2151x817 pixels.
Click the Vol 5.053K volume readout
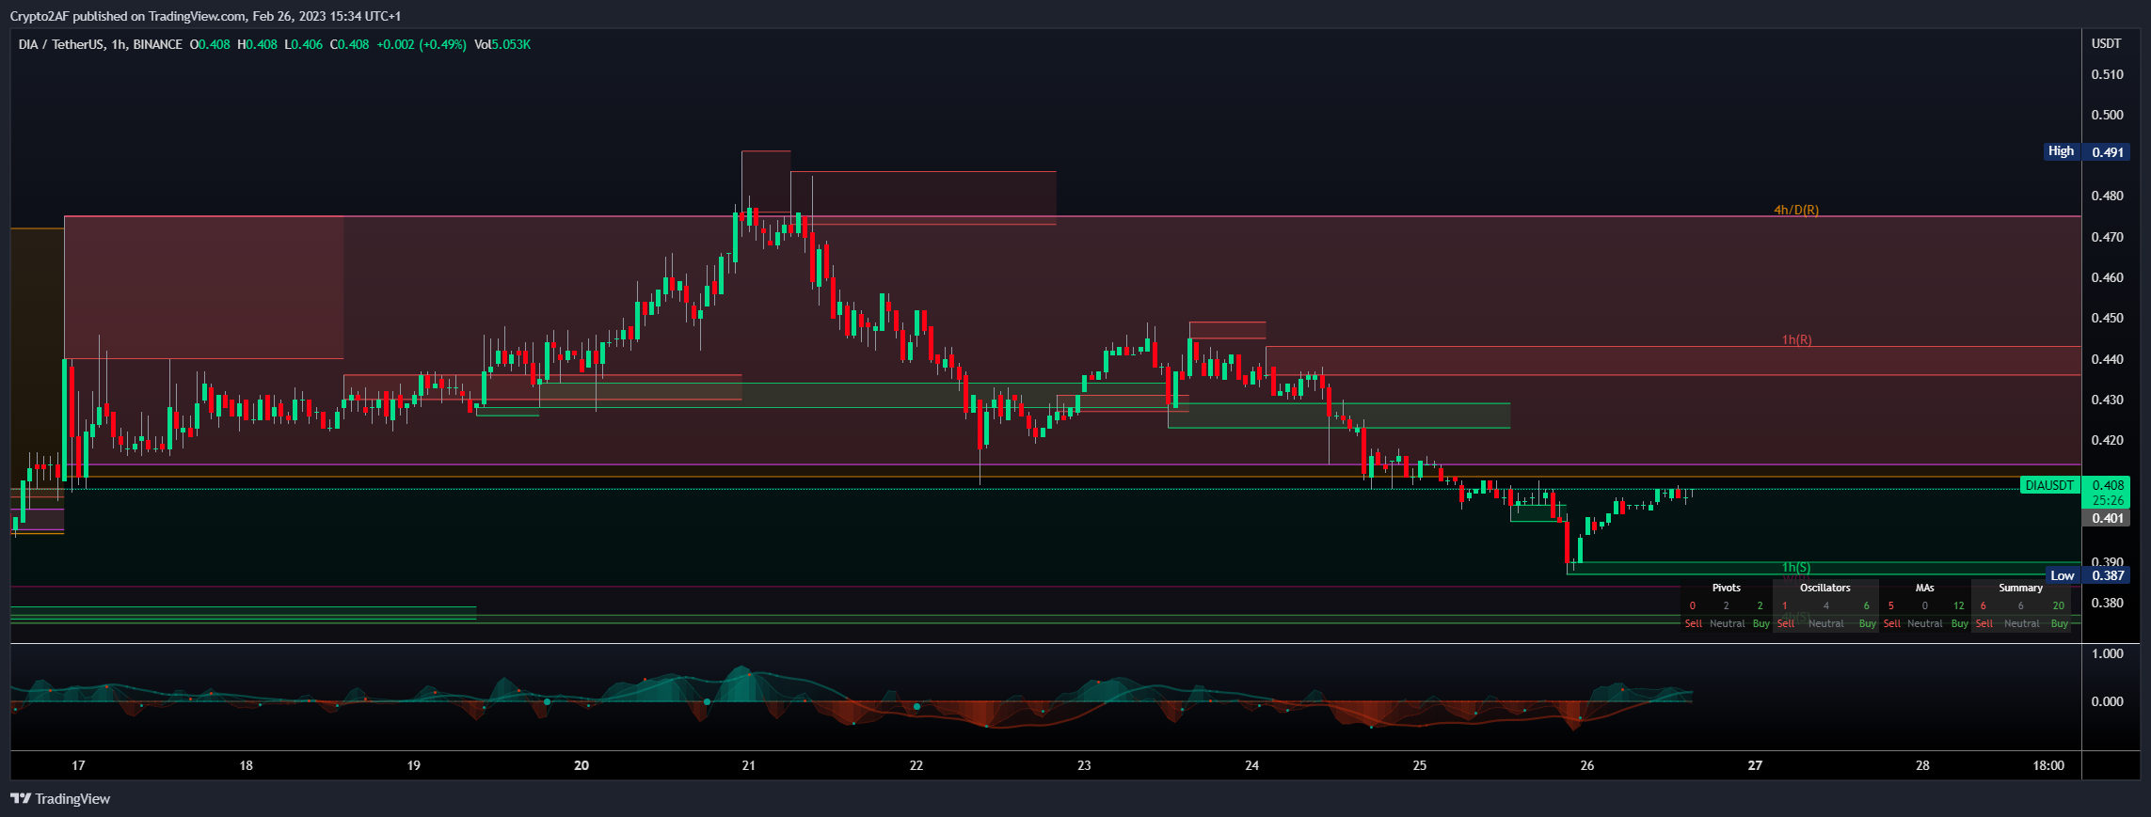(502, 44)
